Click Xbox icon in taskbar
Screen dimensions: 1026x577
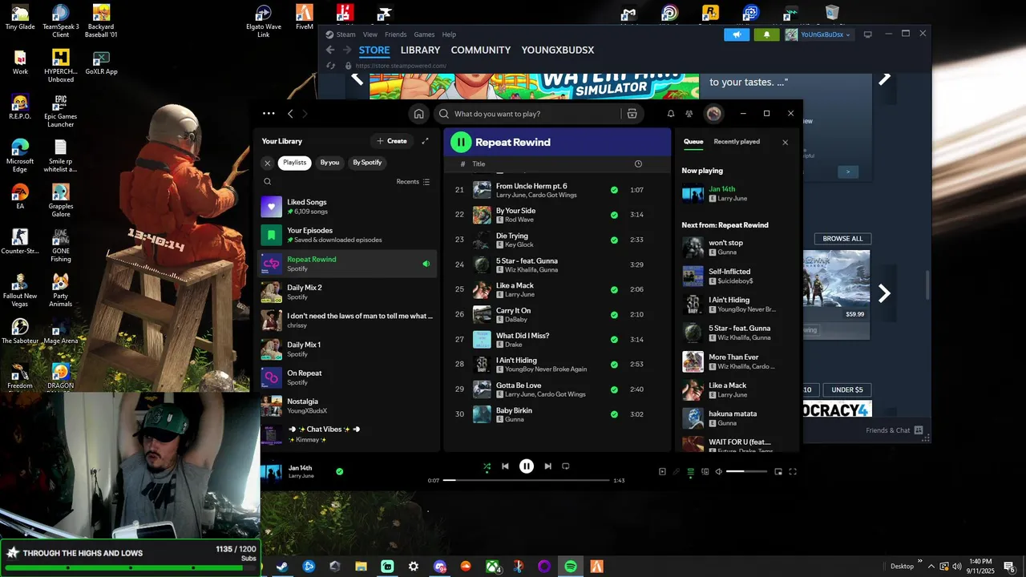pyautogui.click(x=492, y=567)
